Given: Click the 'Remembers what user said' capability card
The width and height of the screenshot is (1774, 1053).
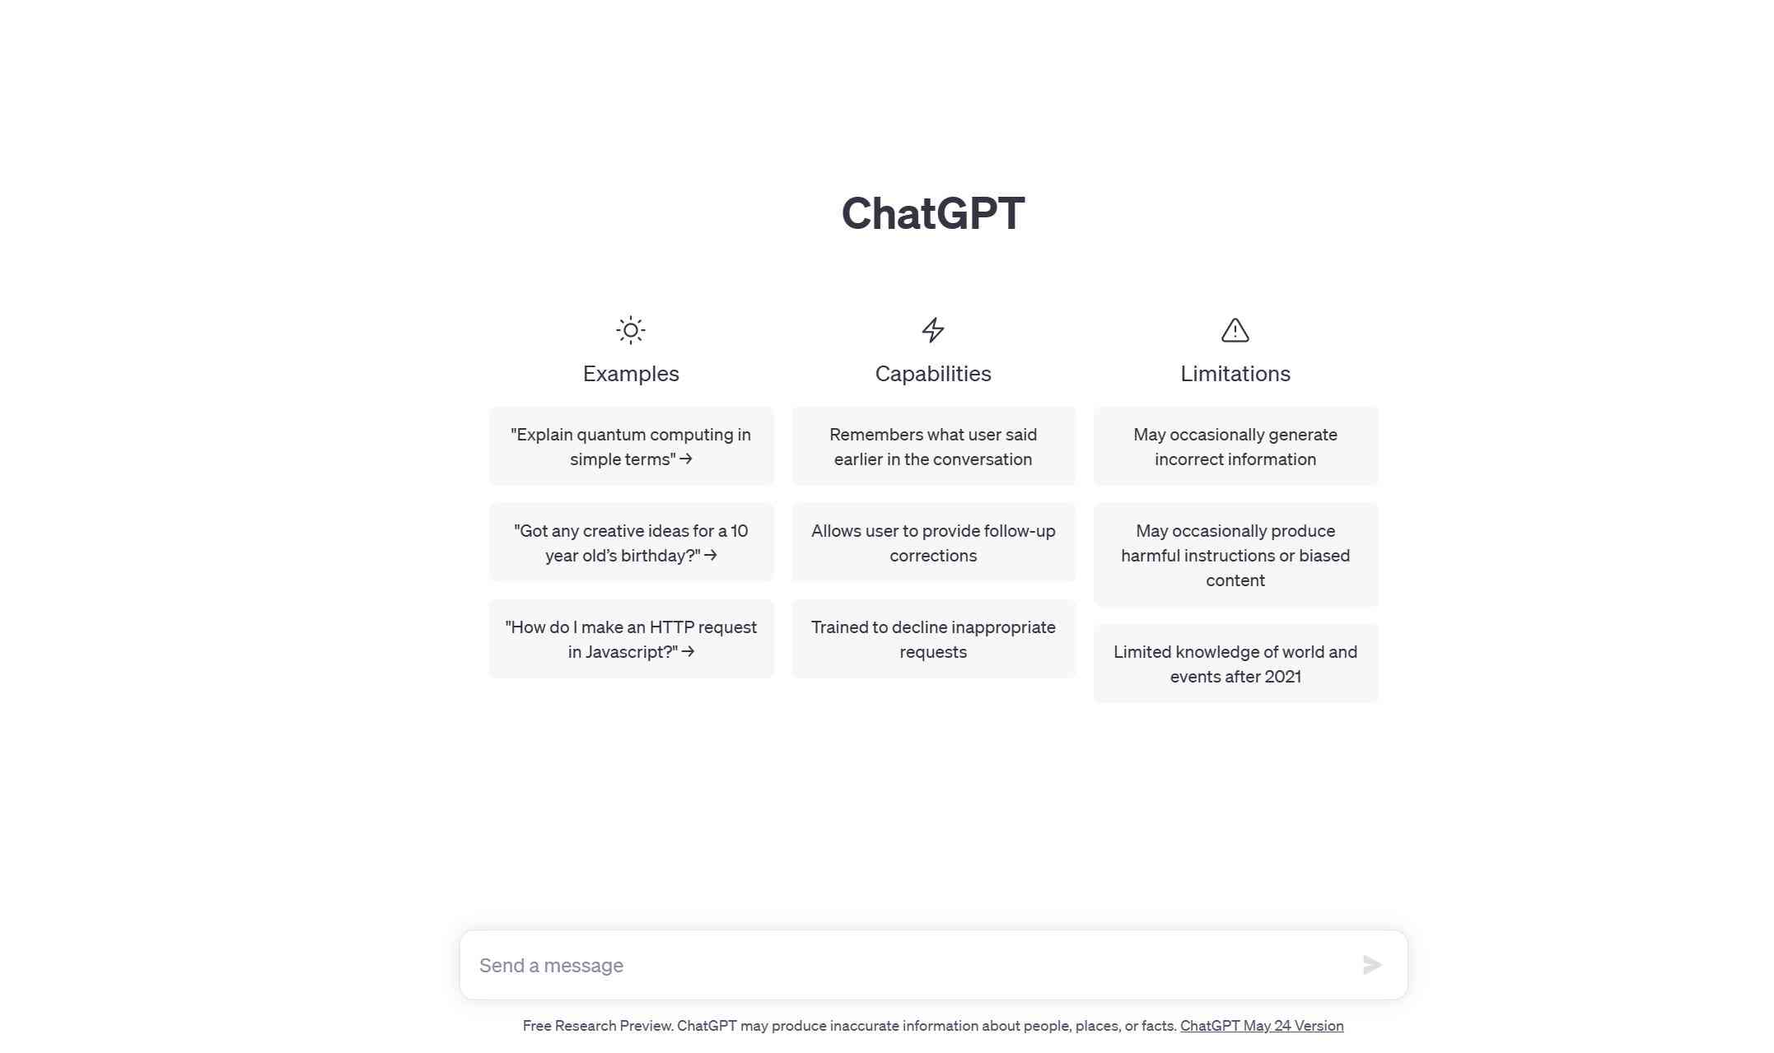Looking at the screenshot, I should (x=933, y=445).
